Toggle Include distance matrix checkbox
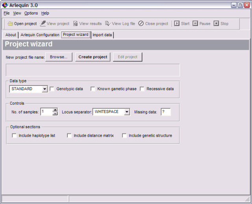 pyautogui.click(x=69, y=136)
